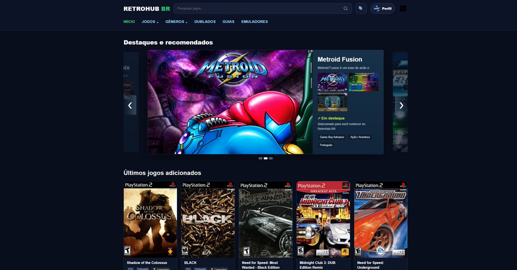Open the BLACK game cover
Screen dimensions: 517x270
[208, 220]
